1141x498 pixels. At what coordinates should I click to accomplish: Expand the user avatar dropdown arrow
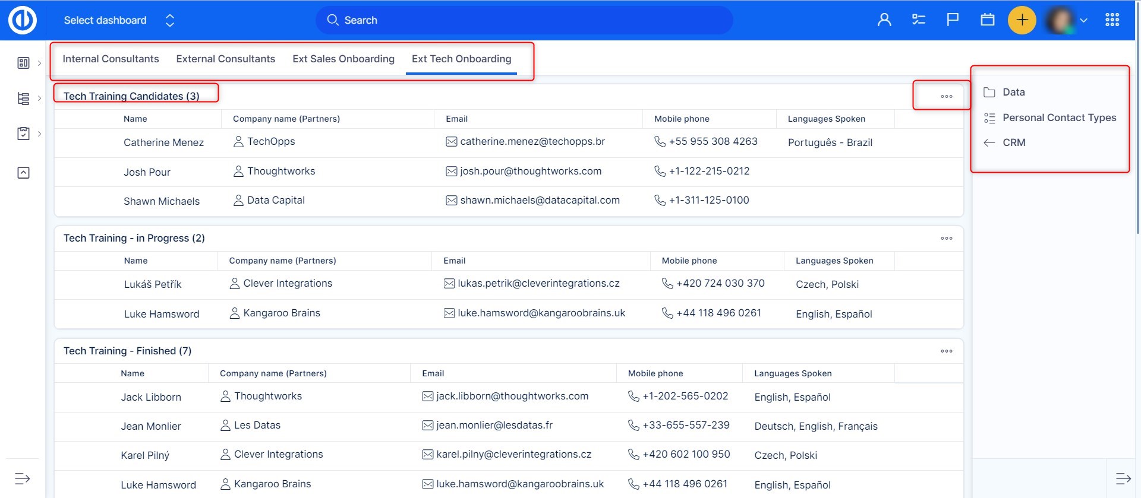pos(1083,20)
